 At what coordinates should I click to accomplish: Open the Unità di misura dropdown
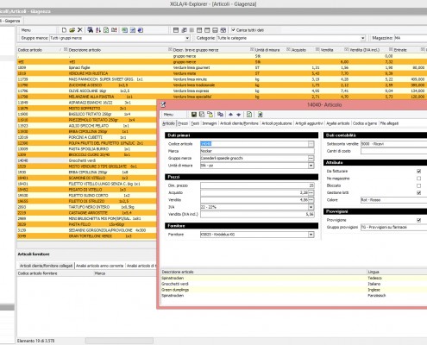click(x=311, y=166)
